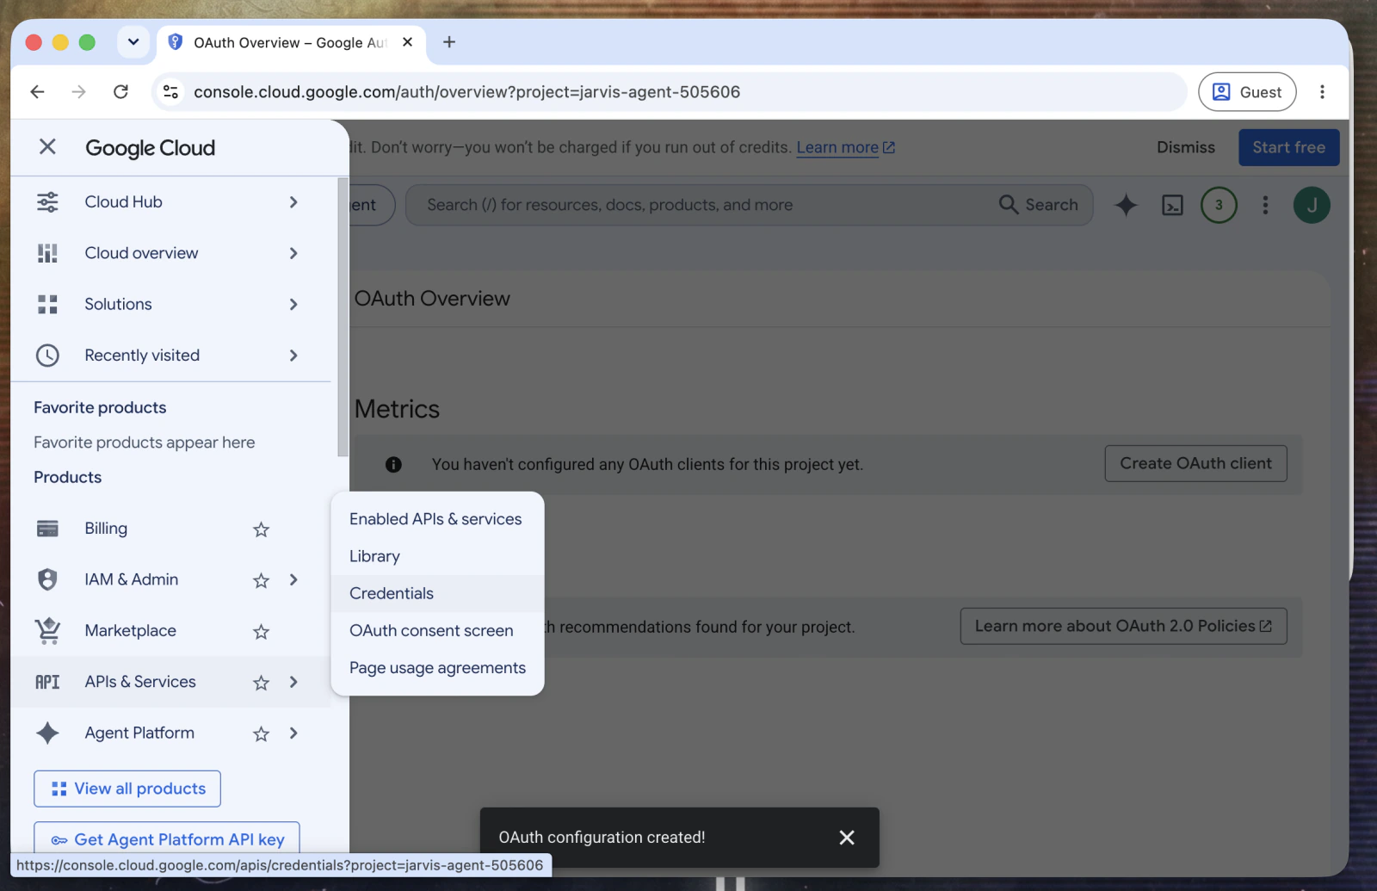Click the OAuth Overview page title

[432, 299]
